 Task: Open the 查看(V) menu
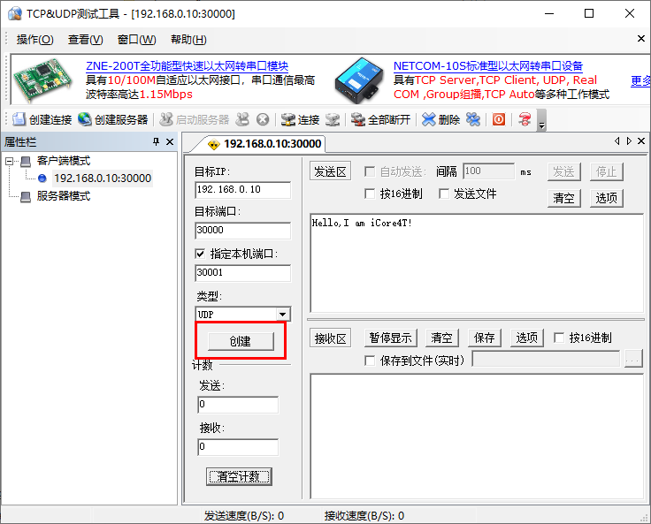pyautogui.click(x=85, y=40)
